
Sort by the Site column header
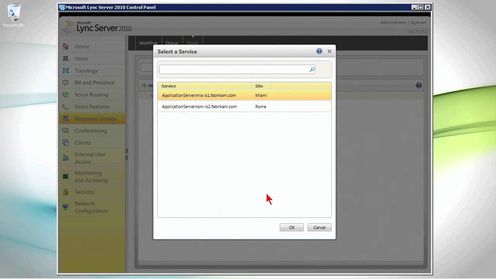[x=261, y=86]
